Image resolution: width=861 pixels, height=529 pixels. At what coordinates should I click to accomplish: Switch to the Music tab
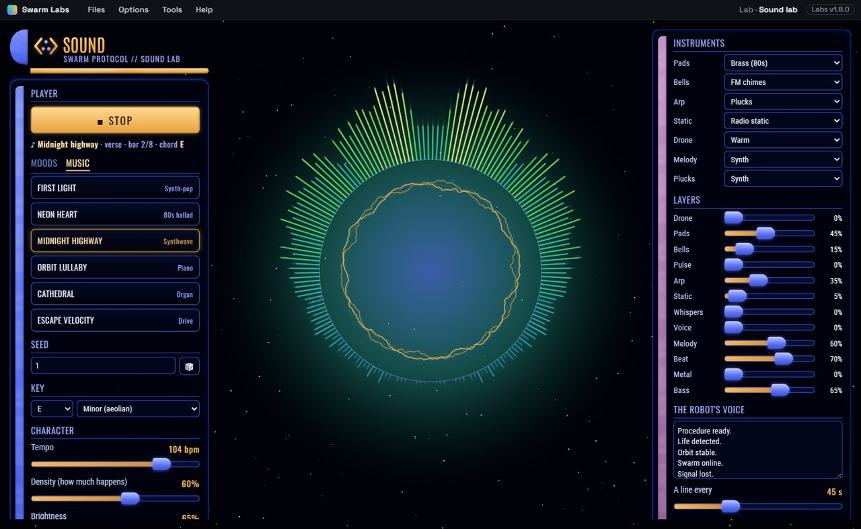(x=77, y=164)
